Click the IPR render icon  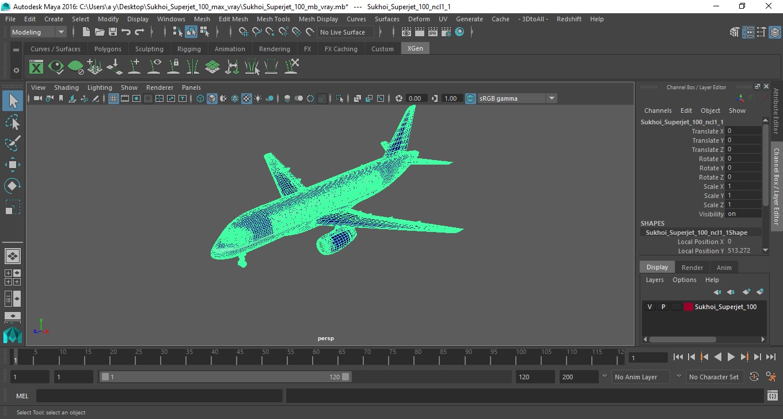pyautogui.click(x=433, y=32)
